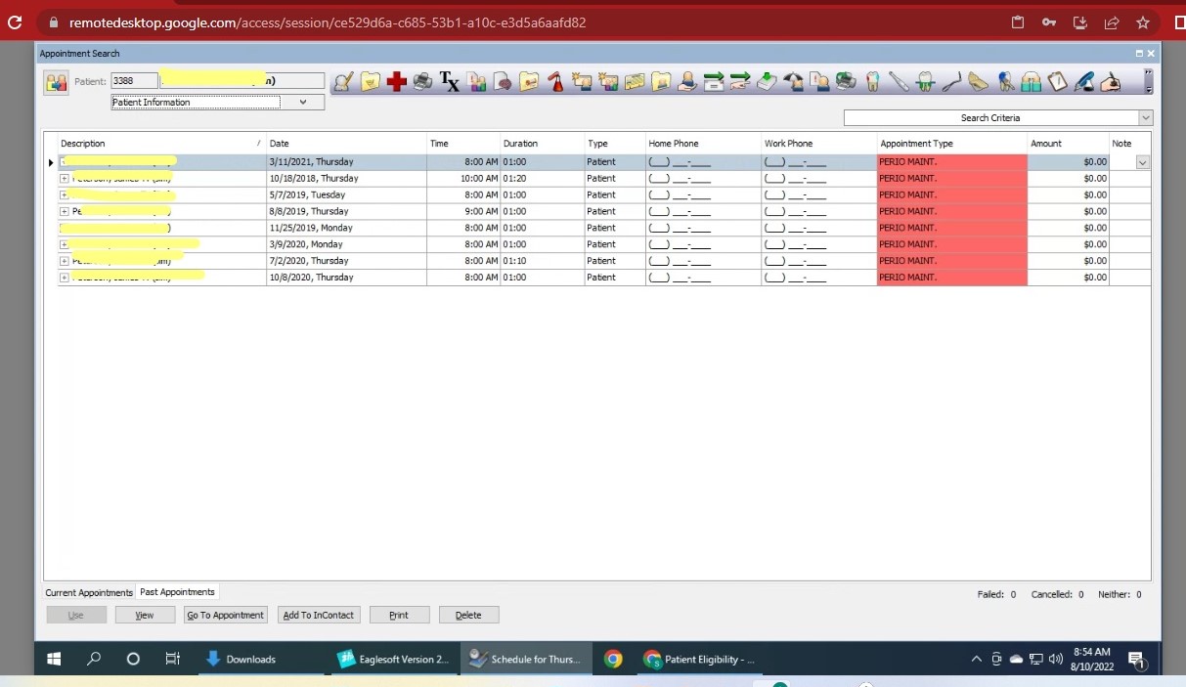Open Patient Eligibility taskbar window
The width and height of the screenshot is (1186, 687).
[x=700, y=659]
